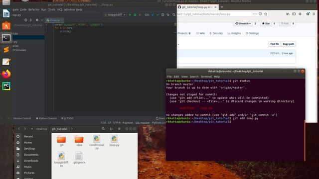Open the terminal window's Search menu
Viewport: 319px width, 179px height.
pyautogui.click(x=194, y=77)
